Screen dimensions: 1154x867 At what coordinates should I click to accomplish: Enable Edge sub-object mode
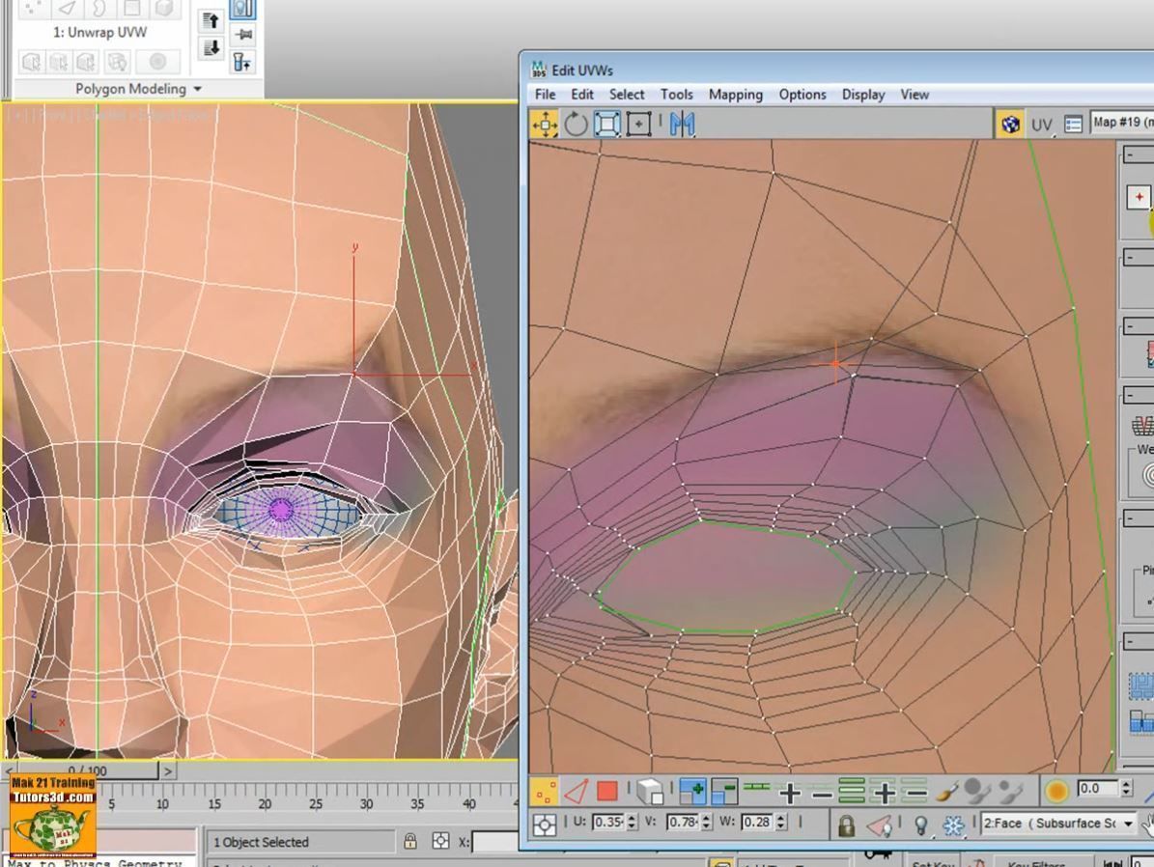coord(577,792)
